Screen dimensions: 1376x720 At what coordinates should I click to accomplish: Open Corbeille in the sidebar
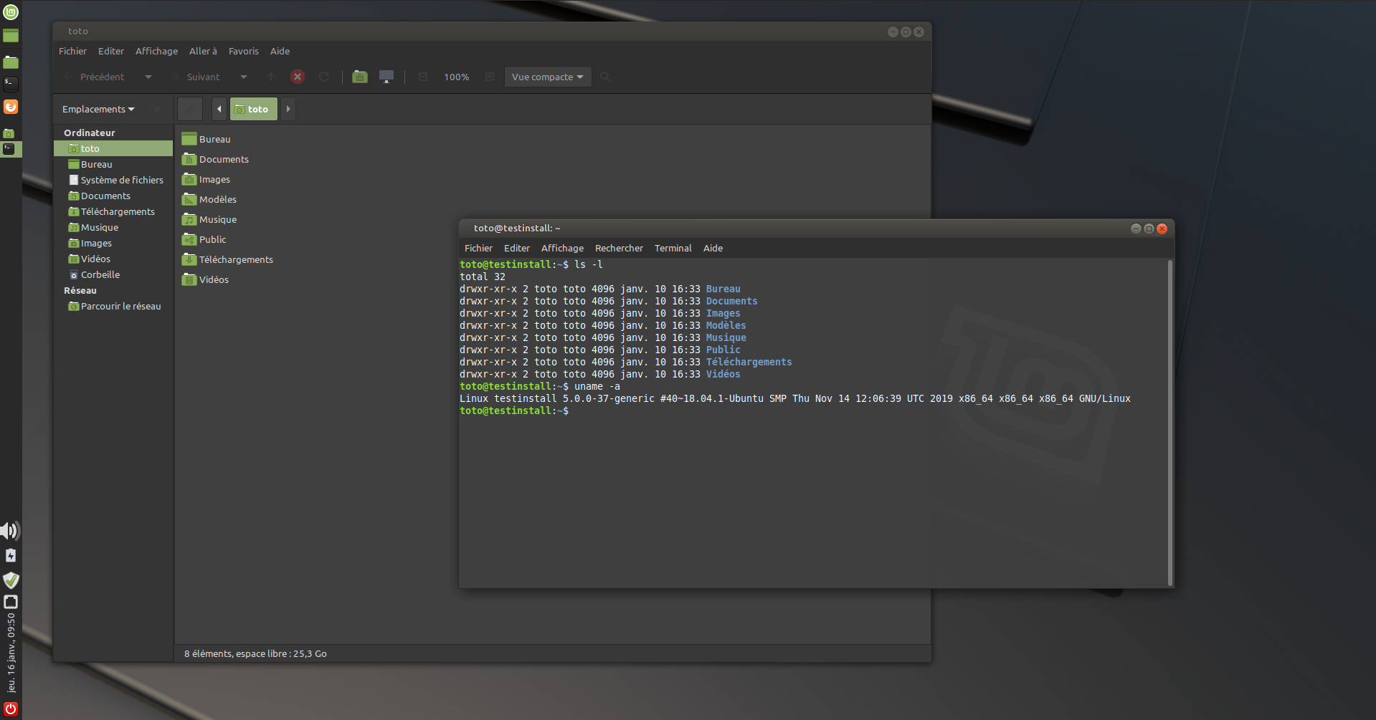point(100,274)
